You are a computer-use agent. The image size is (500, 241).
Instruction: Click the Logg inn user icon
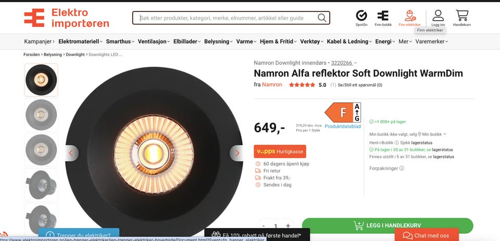438,15
